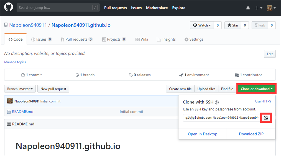
Task: Open Pull requests in top navigation
Action: point(115,8)
